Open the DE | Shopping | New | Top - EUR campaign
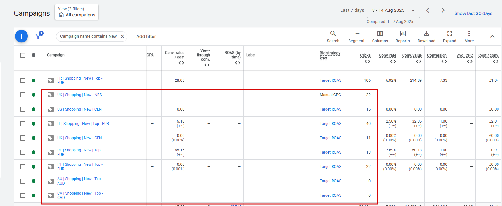 pyautogui.click(x=80, y=152)
